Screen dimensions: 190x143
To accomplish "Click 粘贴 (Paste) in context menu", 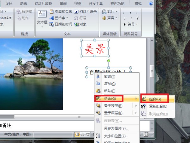I will tap(110, 91).
